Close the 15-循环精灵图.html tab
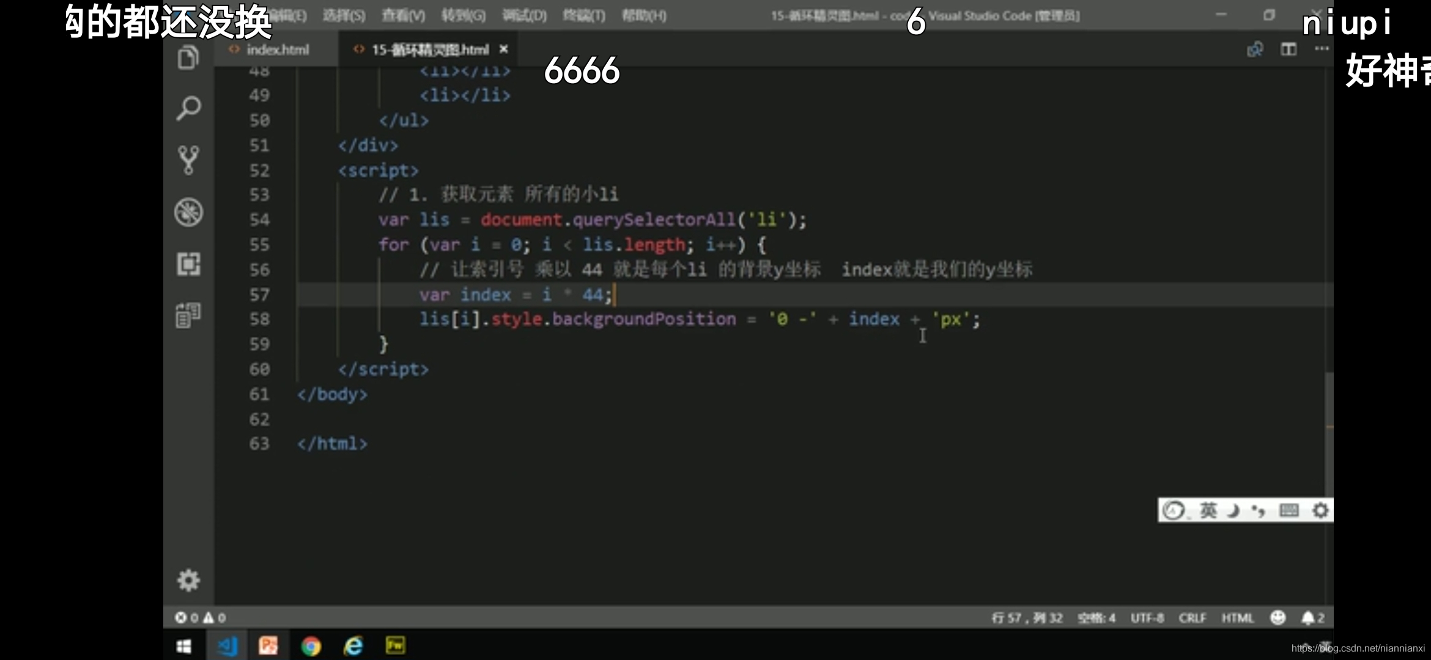 (503, 49)
